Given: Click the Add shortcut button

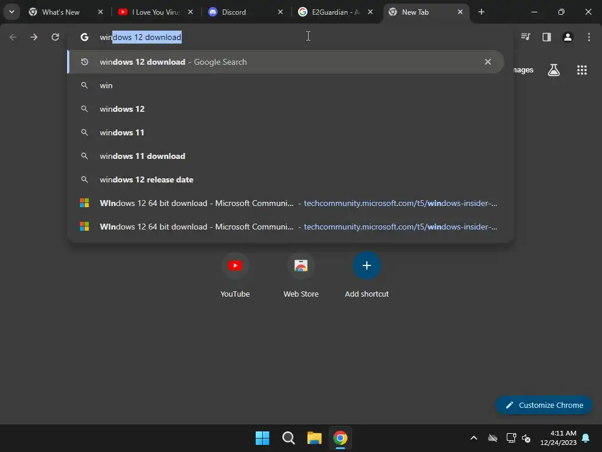Looking at the screenshot, I should (367, 275).
